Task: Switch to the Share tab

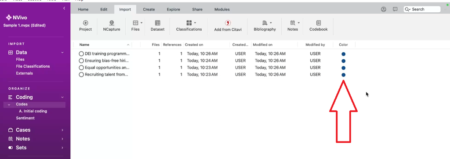Action: [197, 10]
